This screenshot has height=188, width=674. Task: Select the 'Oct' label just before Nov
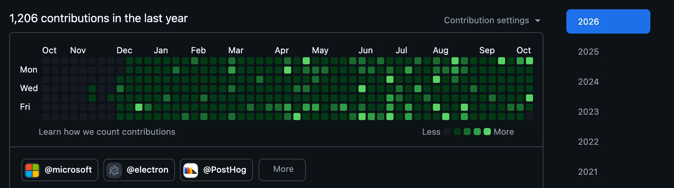tap(49, 50)
